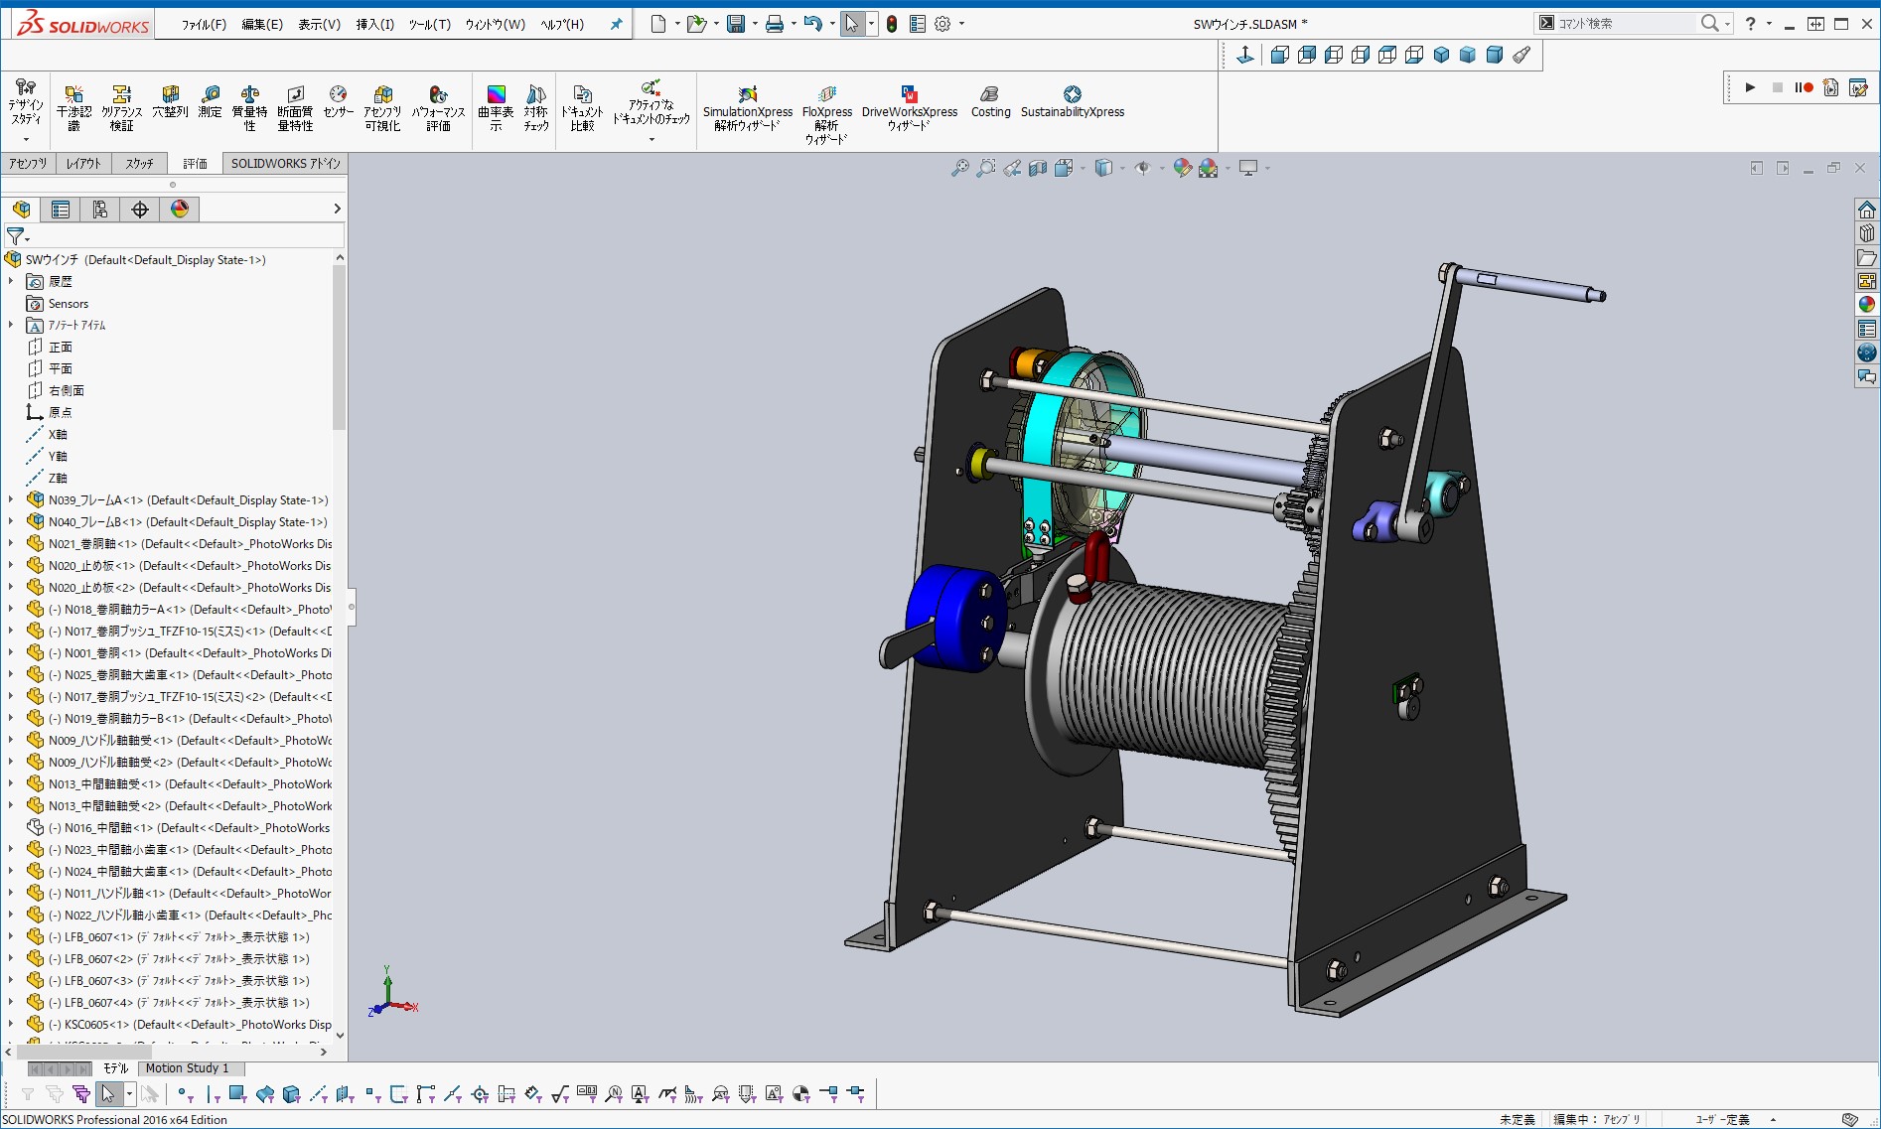Click the command search input field
This screenshot has width=1881, height=1129.
[1625, 24]
